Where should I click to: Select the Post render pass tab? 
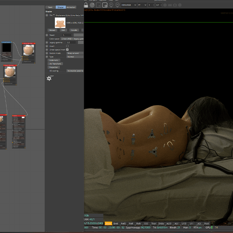206,223
